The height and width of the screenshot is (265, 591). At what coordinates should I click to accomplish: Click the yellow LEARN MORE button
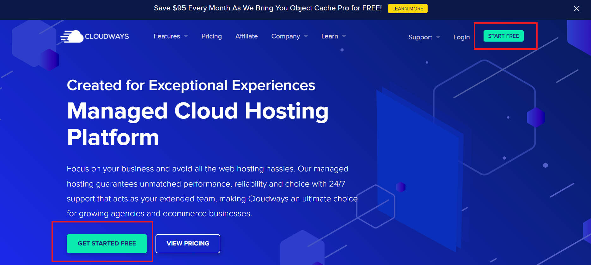408,9
